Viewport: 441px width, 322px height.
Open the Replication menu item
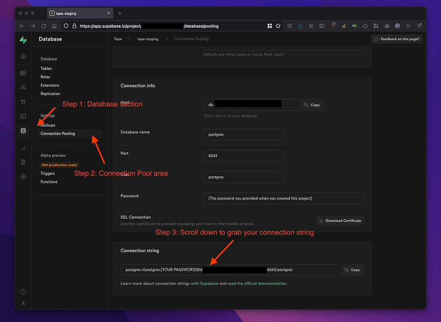(50, 94)
